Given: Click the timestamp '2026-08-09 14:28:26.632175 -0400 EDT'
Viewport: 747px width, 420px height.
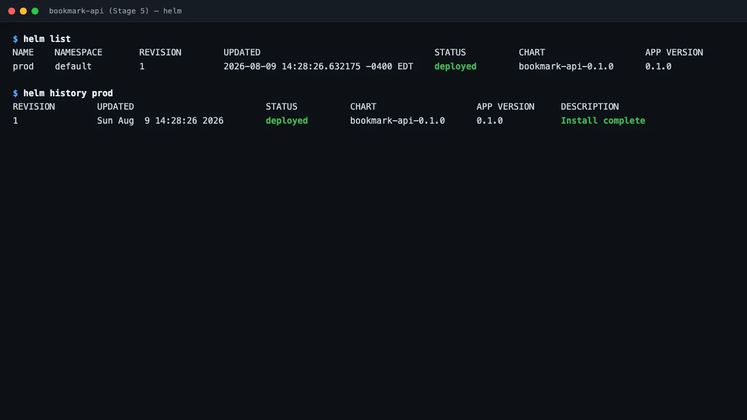Looking at the screenshot, I should 318,66.
